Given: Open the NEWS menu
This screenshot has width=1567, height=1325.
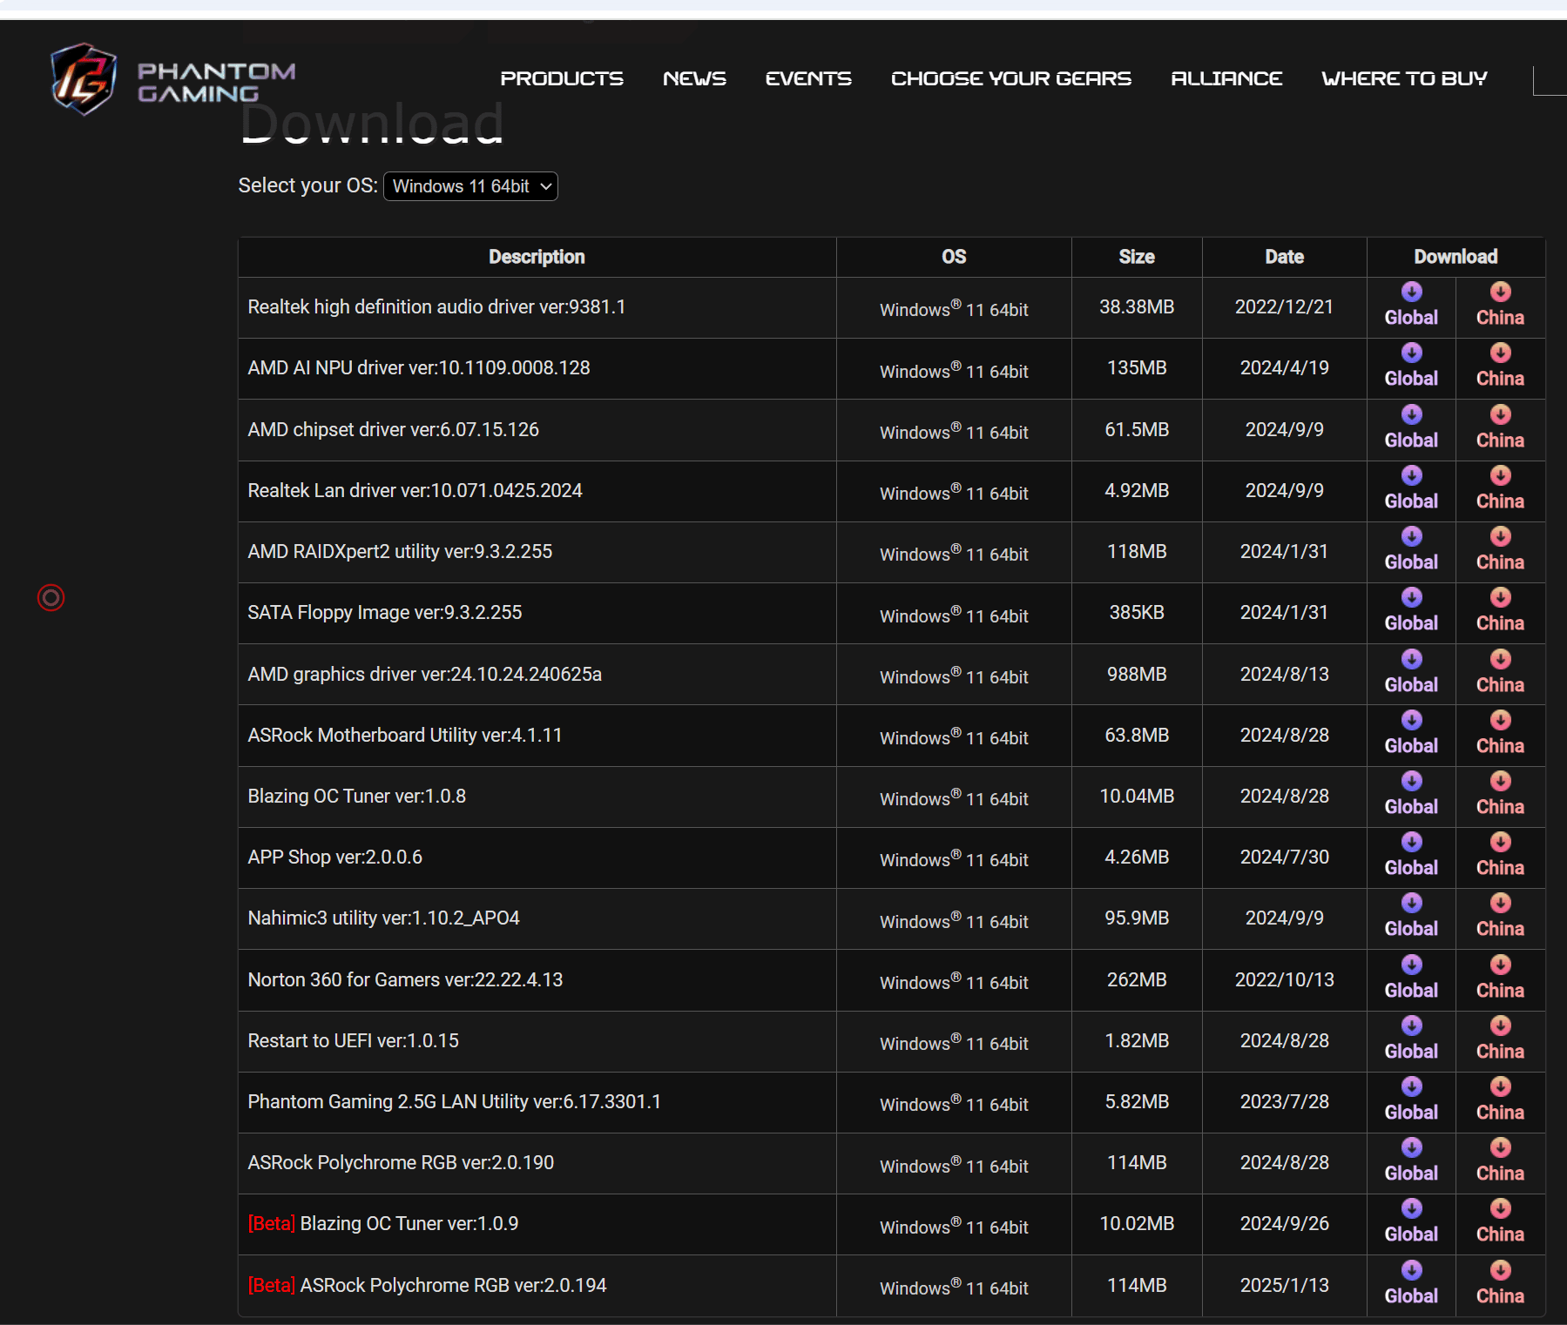Looking at the screenshot, I should 694,78.
